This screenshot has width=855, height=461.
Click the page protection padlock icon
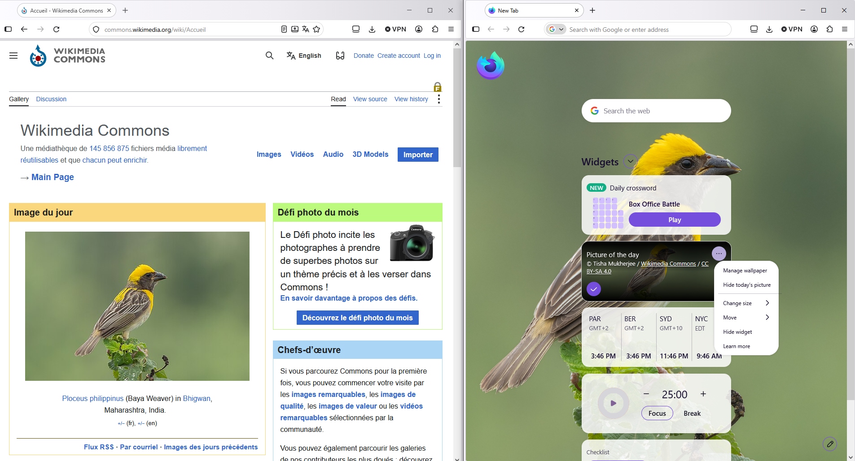click(438, 87)
